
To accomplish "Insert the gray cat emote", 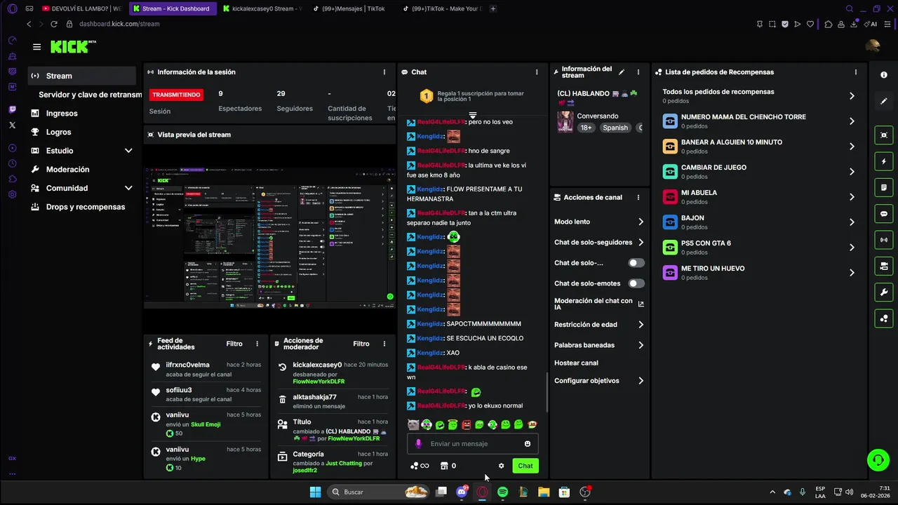I will tap(413, 424).
